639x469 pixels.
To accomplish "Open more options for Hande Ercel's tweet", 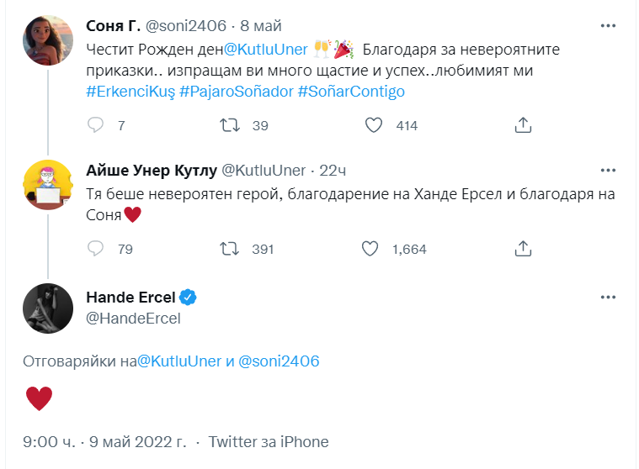I will click(x=608, y=298).
